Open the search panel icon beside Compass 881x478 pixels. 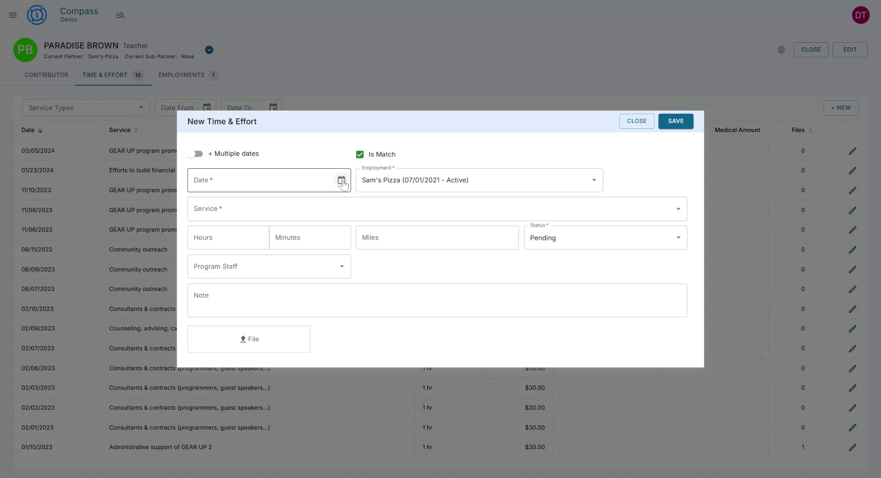coord(120,15)
